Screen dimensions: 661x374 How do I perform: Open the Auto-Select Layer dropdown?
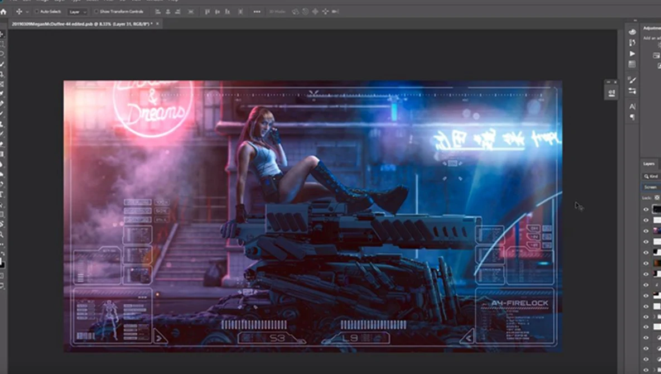coord(78,12)
